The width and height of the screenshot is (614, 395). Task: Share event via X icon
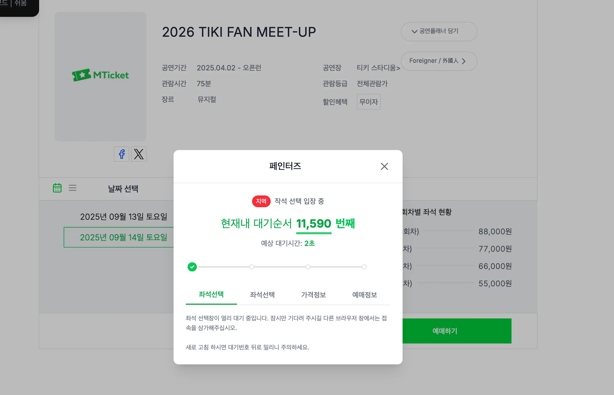(x=139, y=154)
